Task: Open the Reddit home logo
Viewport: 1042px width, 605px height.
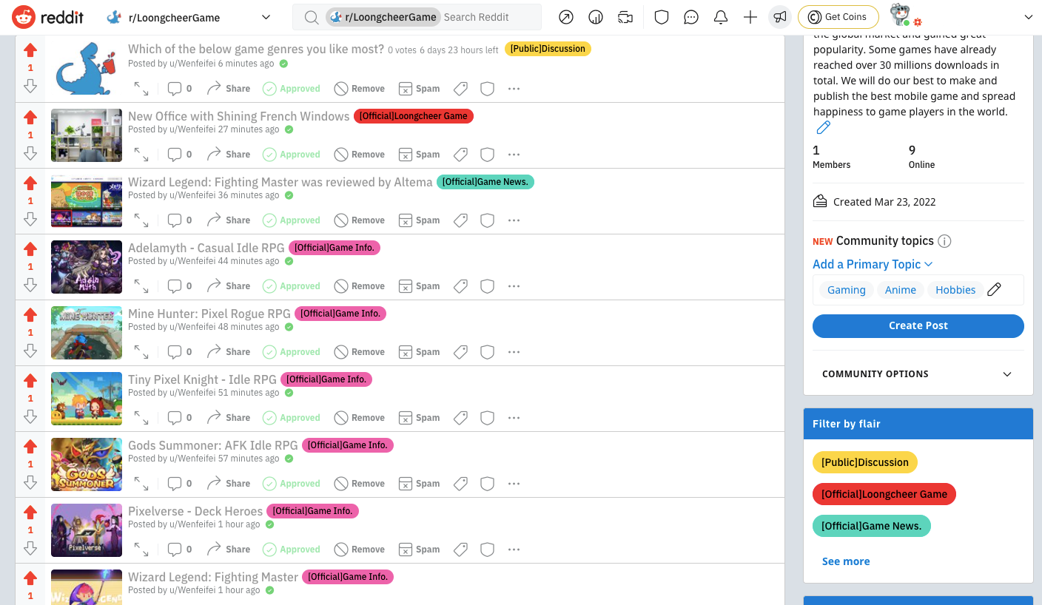Action: pyautogui.click(x=47, y=17)
